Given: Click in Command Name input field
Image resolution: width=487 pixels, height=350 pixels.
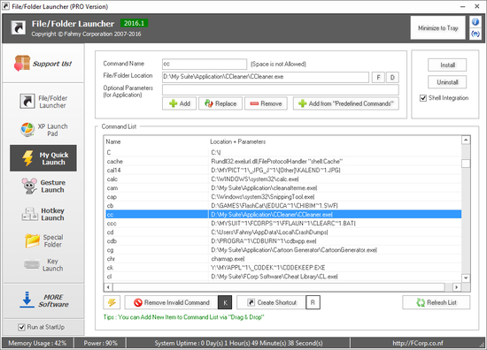Looking at the screenshot, I should point(205,65).
